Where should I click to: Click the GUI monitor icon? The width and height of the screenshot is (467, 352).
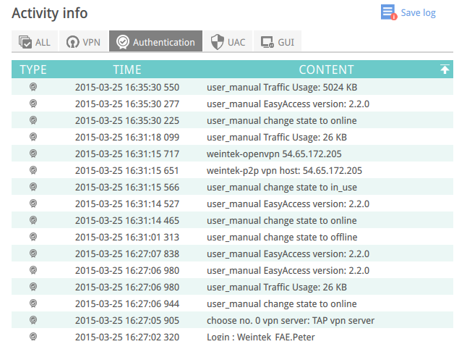tap(267, 42)
